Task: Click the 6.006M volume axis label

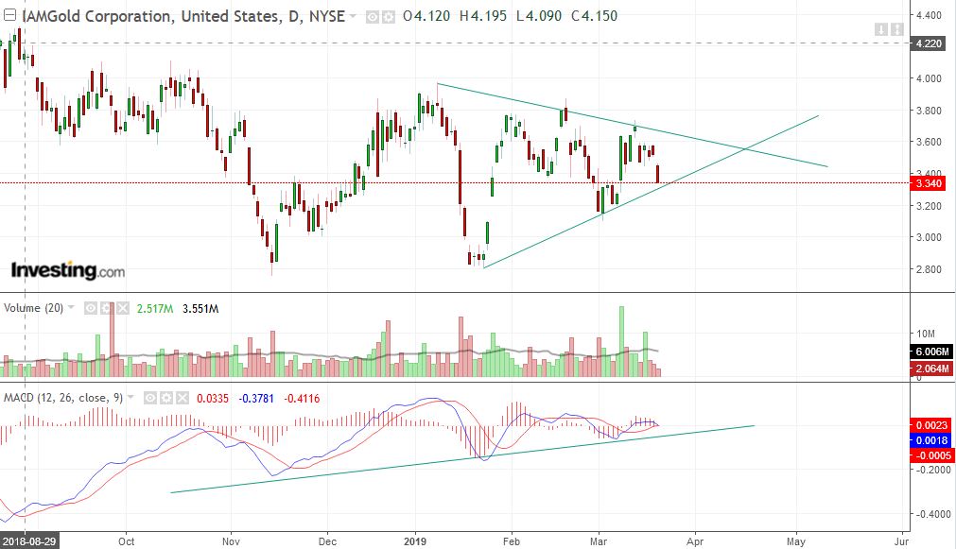Action: click(932, 352)
